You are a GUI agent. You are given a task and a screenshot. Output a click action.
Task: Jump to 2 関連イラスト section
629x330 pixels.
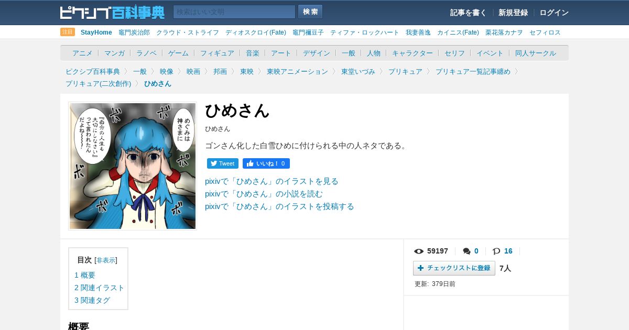click(x=100, y=288)
